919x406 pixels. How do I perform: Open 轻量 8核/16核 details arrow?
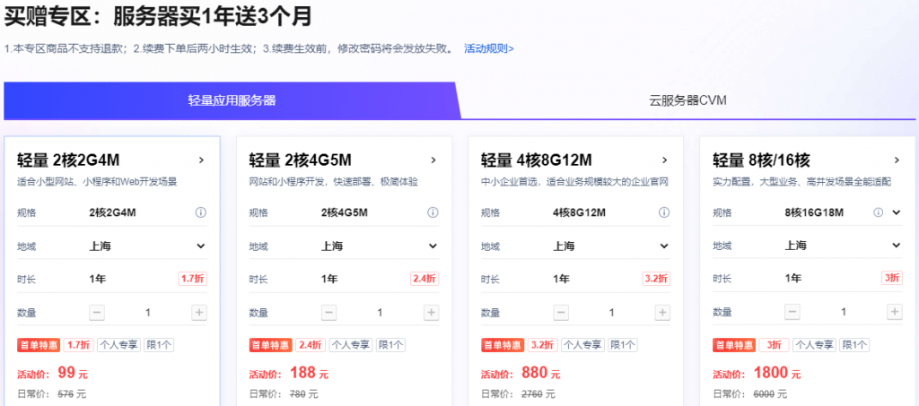click(896, 160)
